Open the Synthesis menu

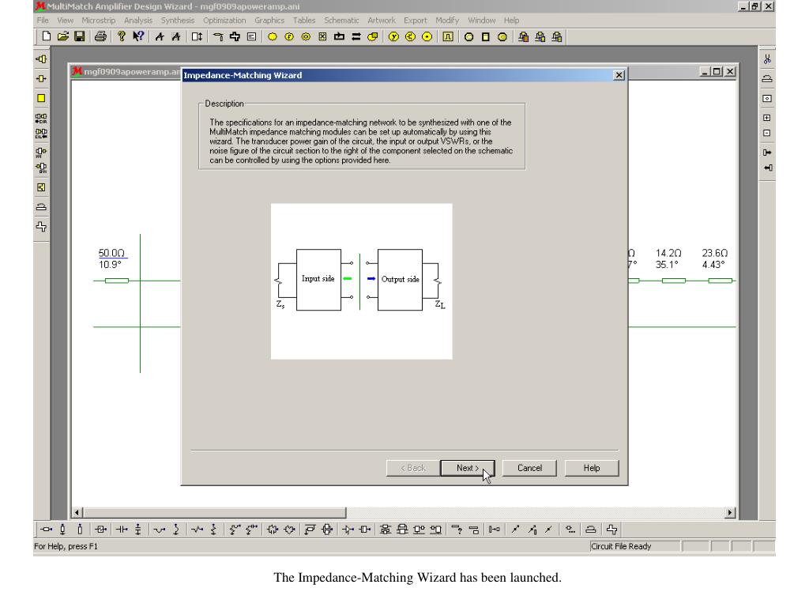[178, 20]
